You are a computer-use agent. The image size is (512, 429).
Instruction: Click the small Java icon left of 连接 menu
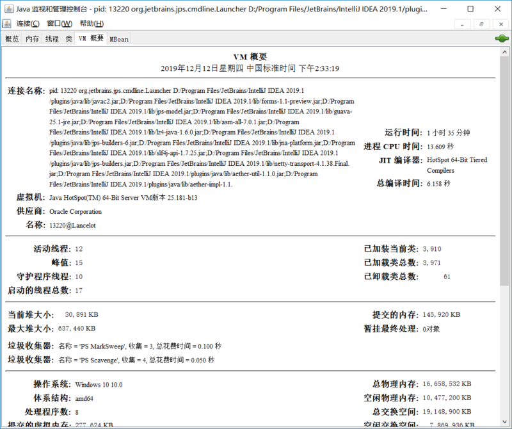(6, 22)
